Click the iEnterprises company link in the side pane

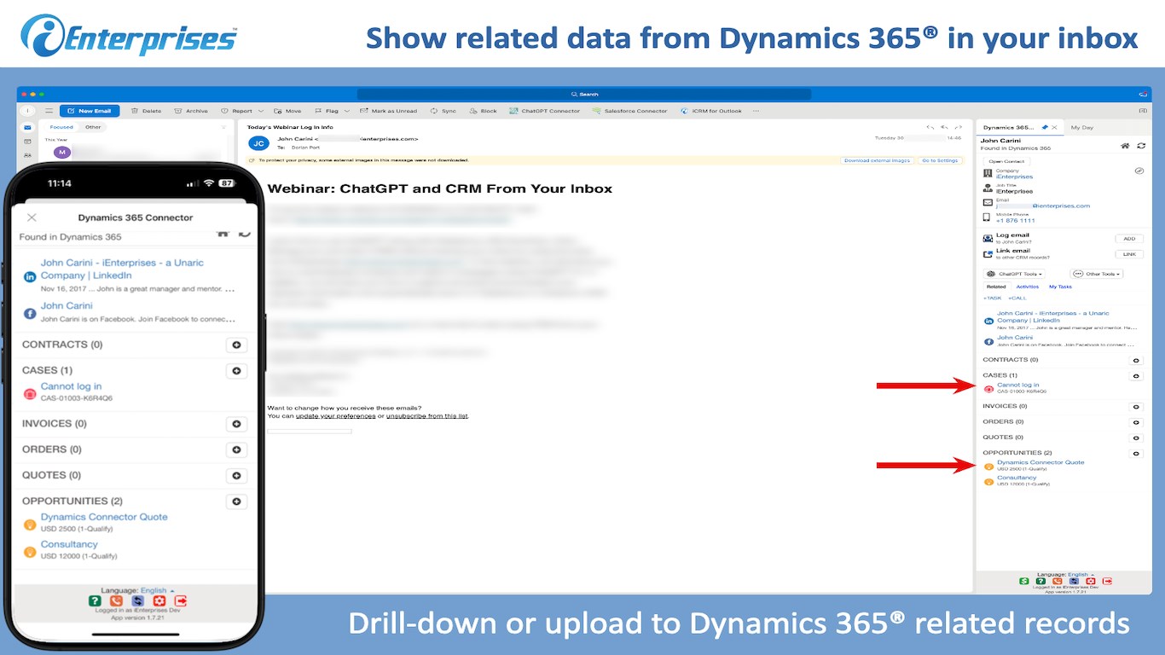point(1014,177)
